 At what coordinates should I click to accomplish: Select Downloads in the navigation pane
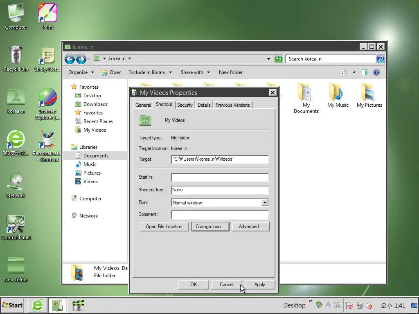point(91,104)
